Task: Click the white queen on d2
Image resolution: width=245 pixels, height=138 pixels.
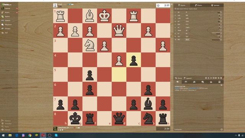Action: pyautogui.click(x=119, y=31)
